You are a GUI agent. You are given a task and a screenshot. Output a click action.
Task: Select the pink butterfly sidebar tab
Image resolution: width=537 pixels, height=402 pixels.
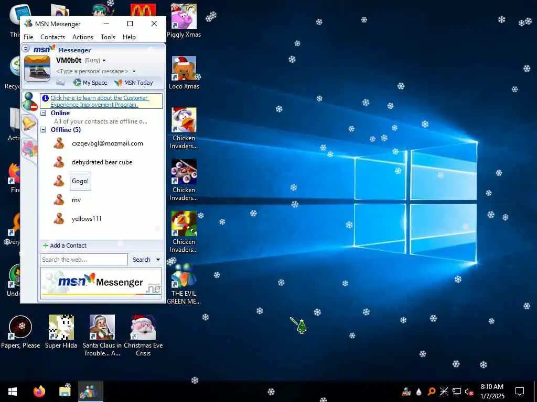click(29, 149)
